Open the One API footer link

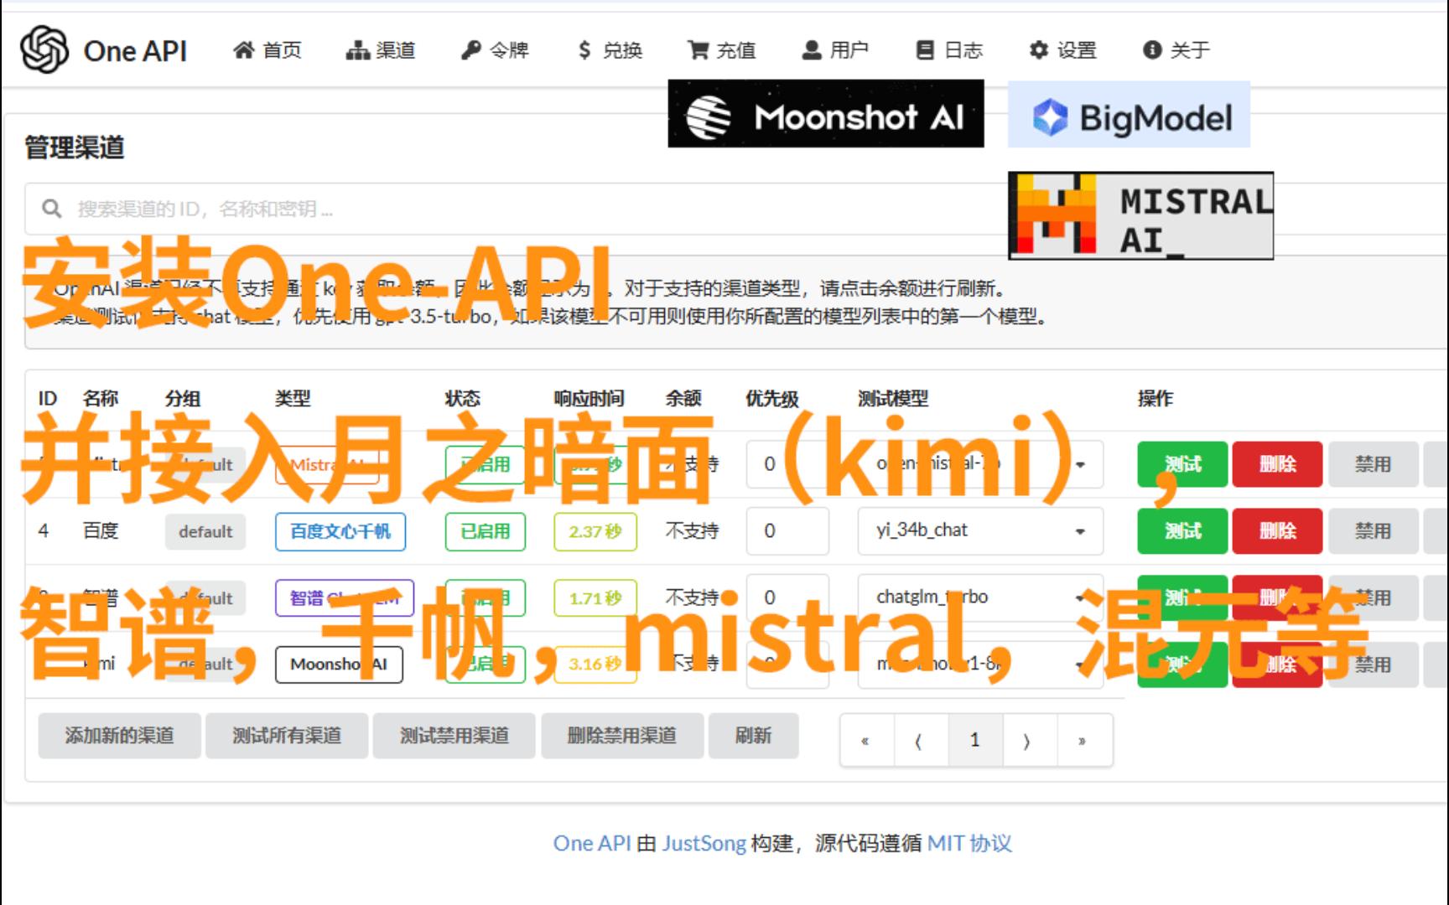tap(591, 843)
